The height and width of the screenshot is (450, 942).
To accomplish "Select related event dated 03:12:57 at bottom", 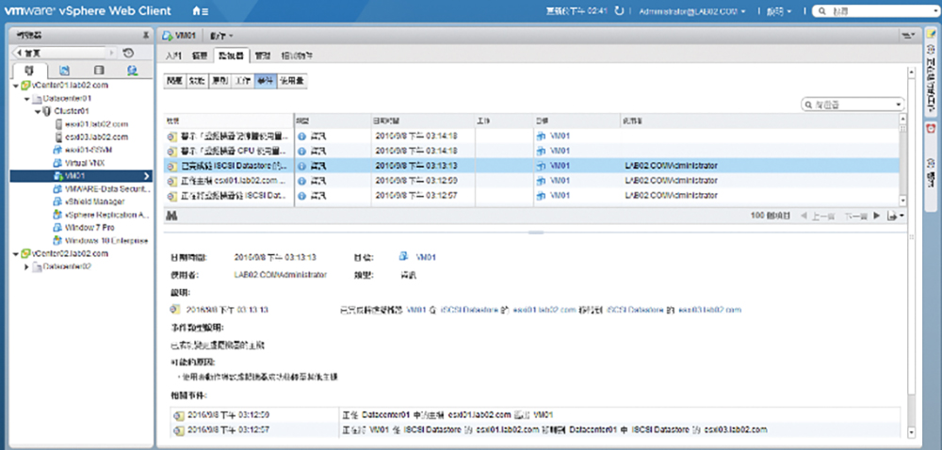I will pos(536,429).
